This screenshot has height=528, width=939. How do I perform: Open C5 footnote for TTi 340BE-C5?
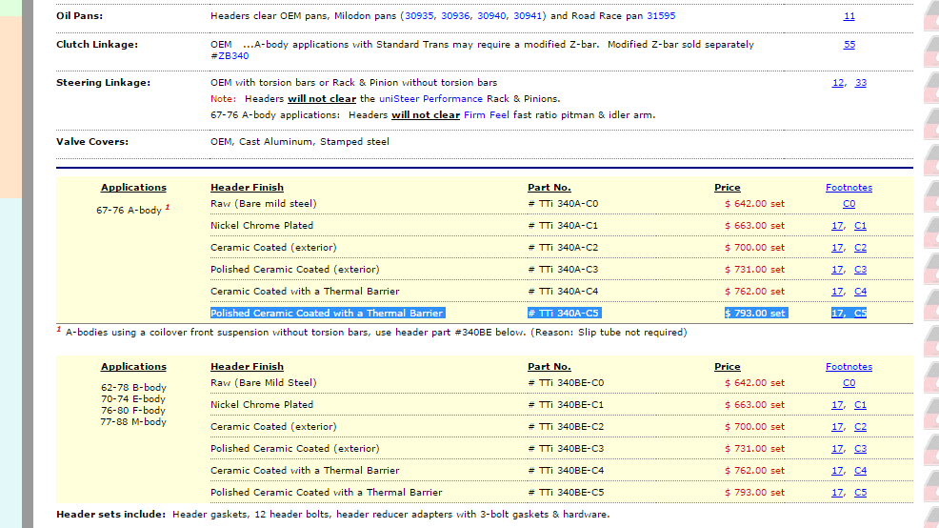click(x=861, y=493)
